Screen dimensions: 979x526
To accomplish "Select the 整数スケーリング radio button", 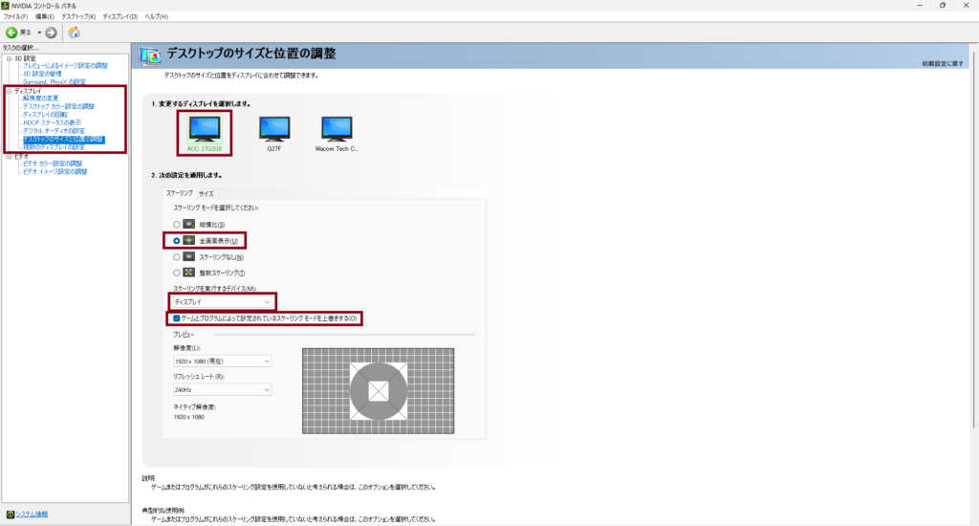I will (177, 273).
